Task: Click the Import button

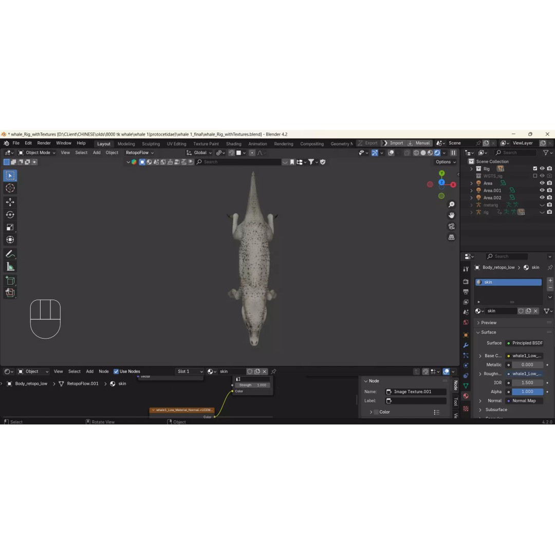Action: (393, 143)
